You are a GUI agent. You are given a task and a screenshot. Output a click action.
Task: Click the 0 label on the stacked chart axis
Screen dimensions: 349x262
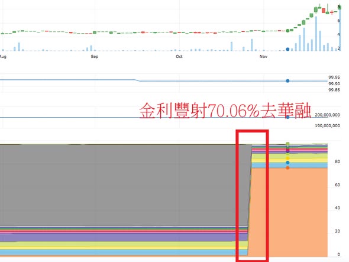[338, 254]
